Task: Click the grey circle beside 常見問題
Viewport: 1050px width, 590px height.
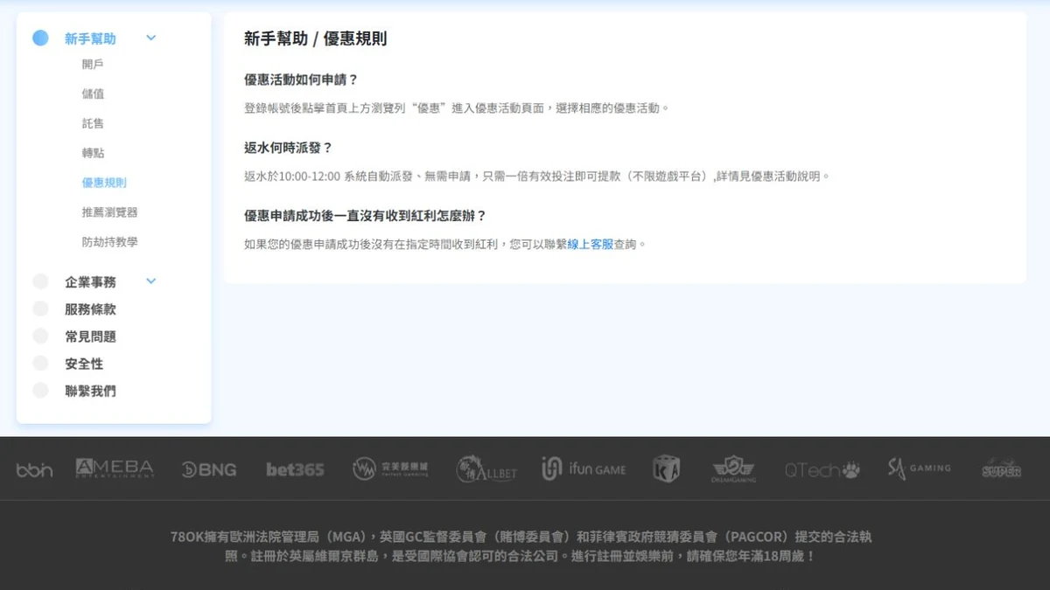Action: click(40, 336)
